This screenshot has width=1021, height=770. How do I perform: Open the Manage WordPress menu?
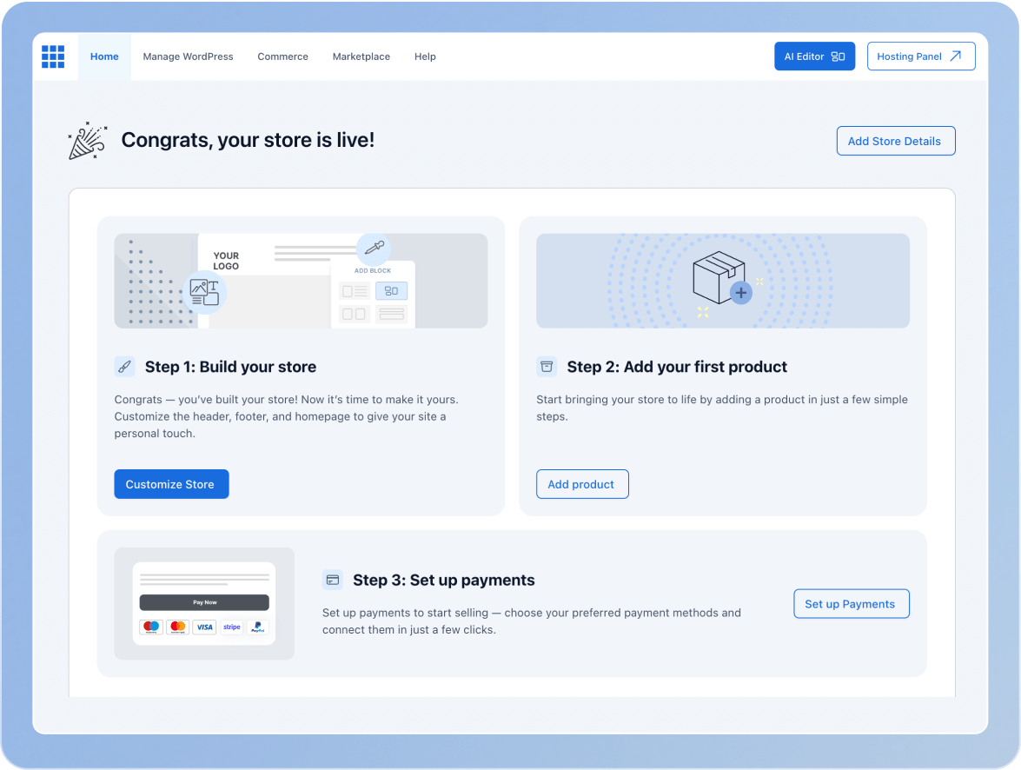[x=188, y=56]
